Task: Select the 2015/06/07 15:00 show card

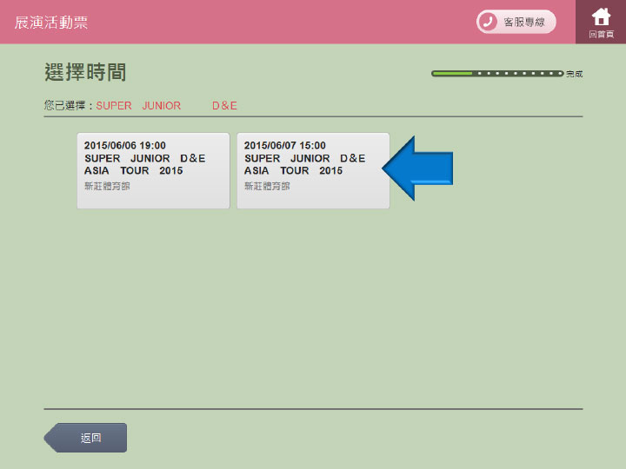Action: [x=313, y=170]
